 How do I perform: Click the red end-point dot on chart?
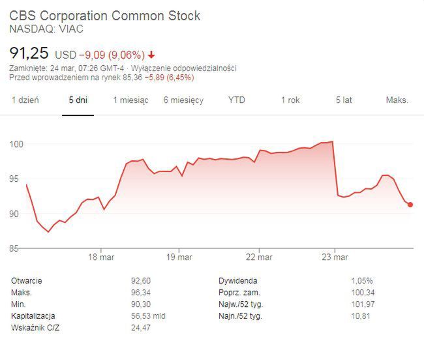[410, 205]
